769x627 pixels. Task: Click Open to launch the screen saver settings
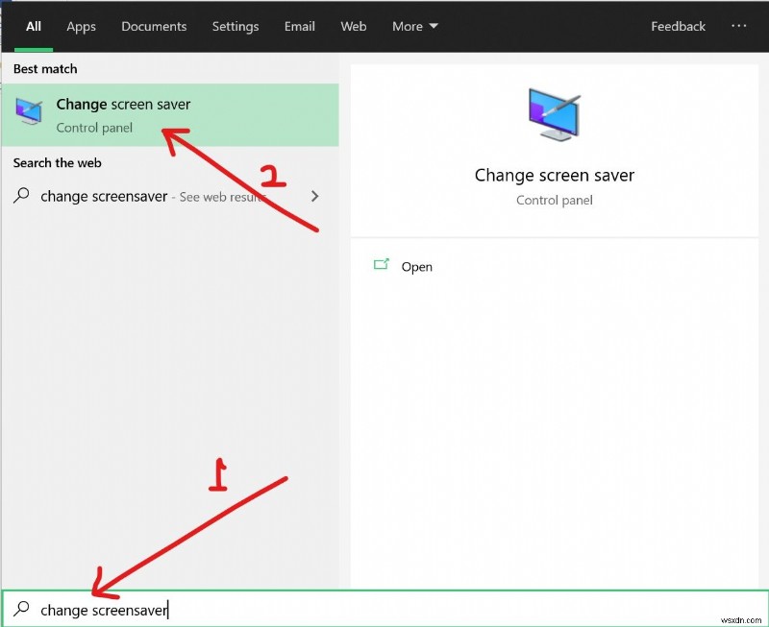[x=416, y=266]
